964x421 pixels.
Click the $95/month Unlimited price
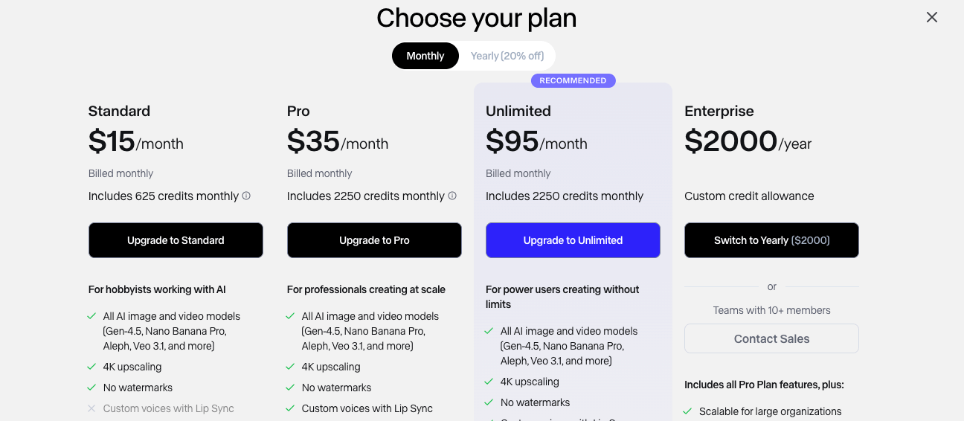point(536,141)
